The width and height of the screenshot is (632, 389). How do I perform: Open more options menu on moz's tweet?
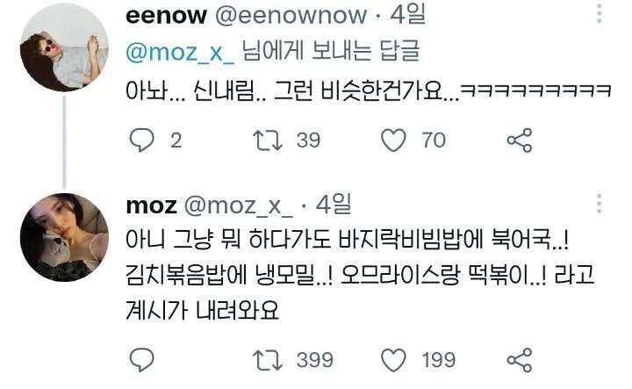point(600,203)
